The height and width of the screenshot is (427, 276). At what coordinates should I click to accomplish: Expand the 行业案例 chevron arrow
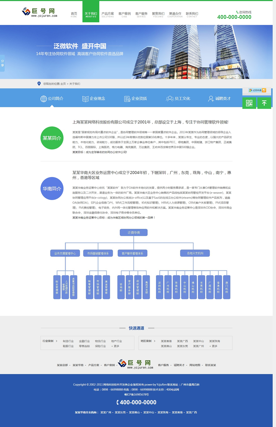point(57,341)
